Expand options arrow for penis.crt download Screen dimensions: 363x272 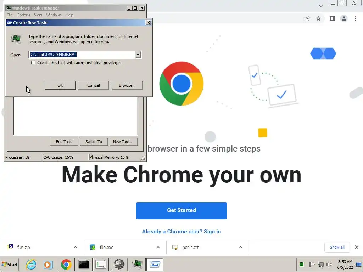tap(241, 247)
